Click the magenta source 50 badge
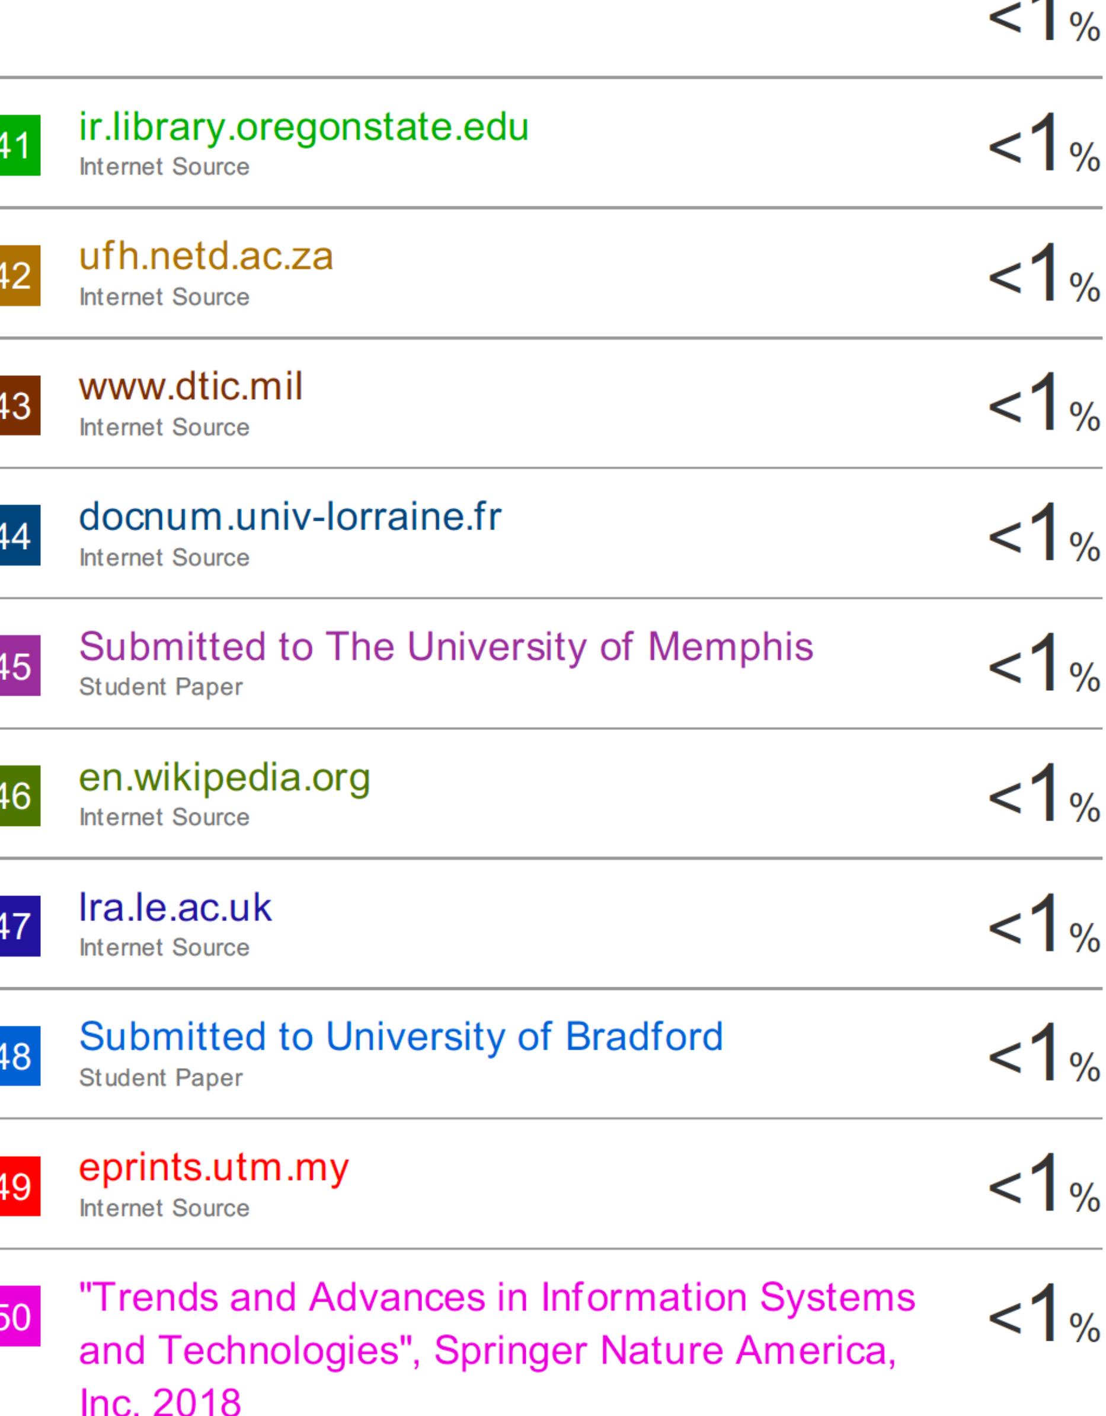Image resolution: width=1106 pixels, height=1416 pixels. coord(20,1316)
